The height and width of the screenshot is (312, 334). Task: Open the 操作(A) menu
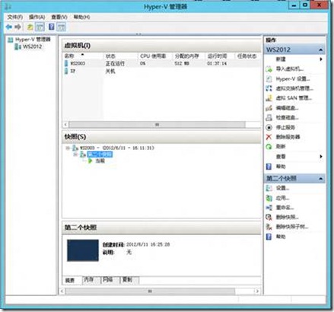pos(37,17)
